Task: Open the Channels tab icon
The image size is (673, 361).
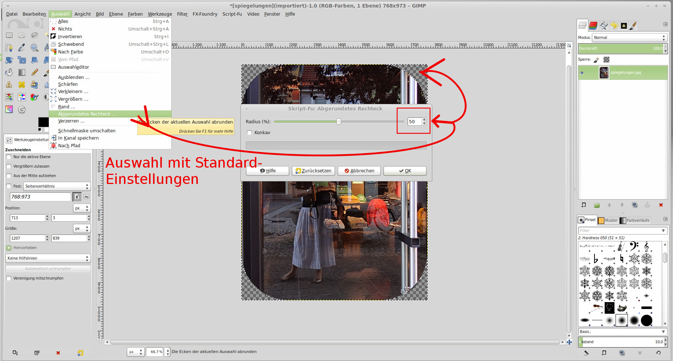Action: click(593, 25)
